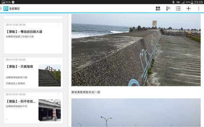The image size is (204, 127).
Task: Open the 【景點】- 和平老街 note
Action: (x=33, y=108)
